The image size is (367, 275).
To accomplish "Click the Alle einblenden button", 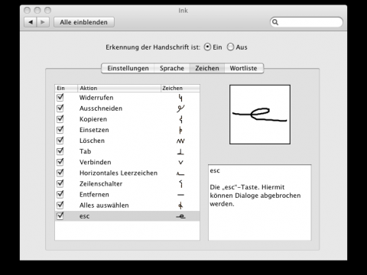I will click(84, 22).
